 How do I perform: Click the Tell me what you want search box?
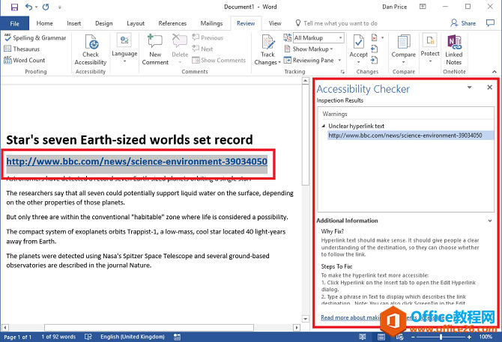pos(345,23)
